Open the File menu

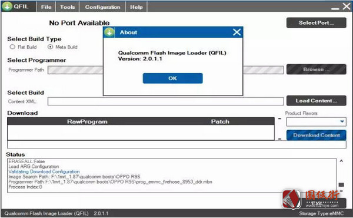[x=46, y=7]
